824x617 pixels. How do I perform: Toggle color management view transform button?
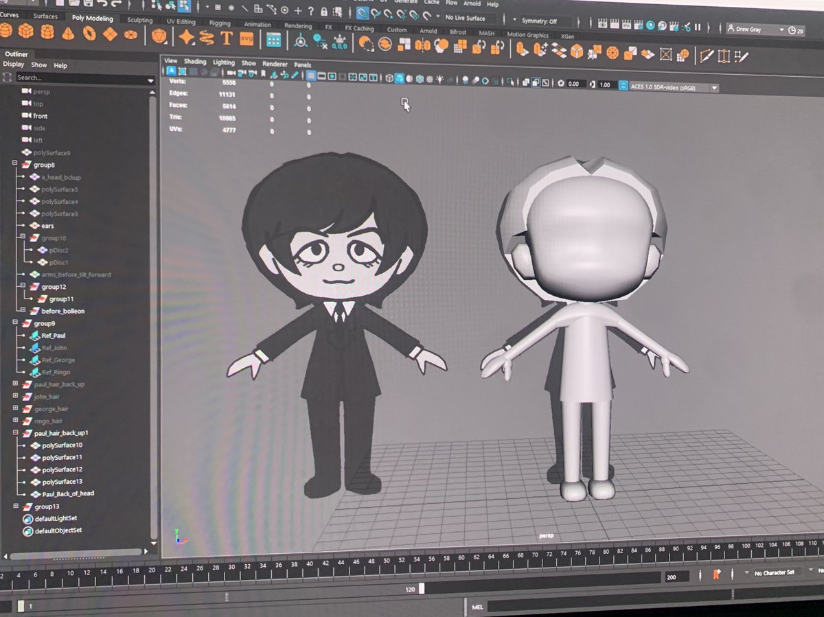[x=623, y=86]
